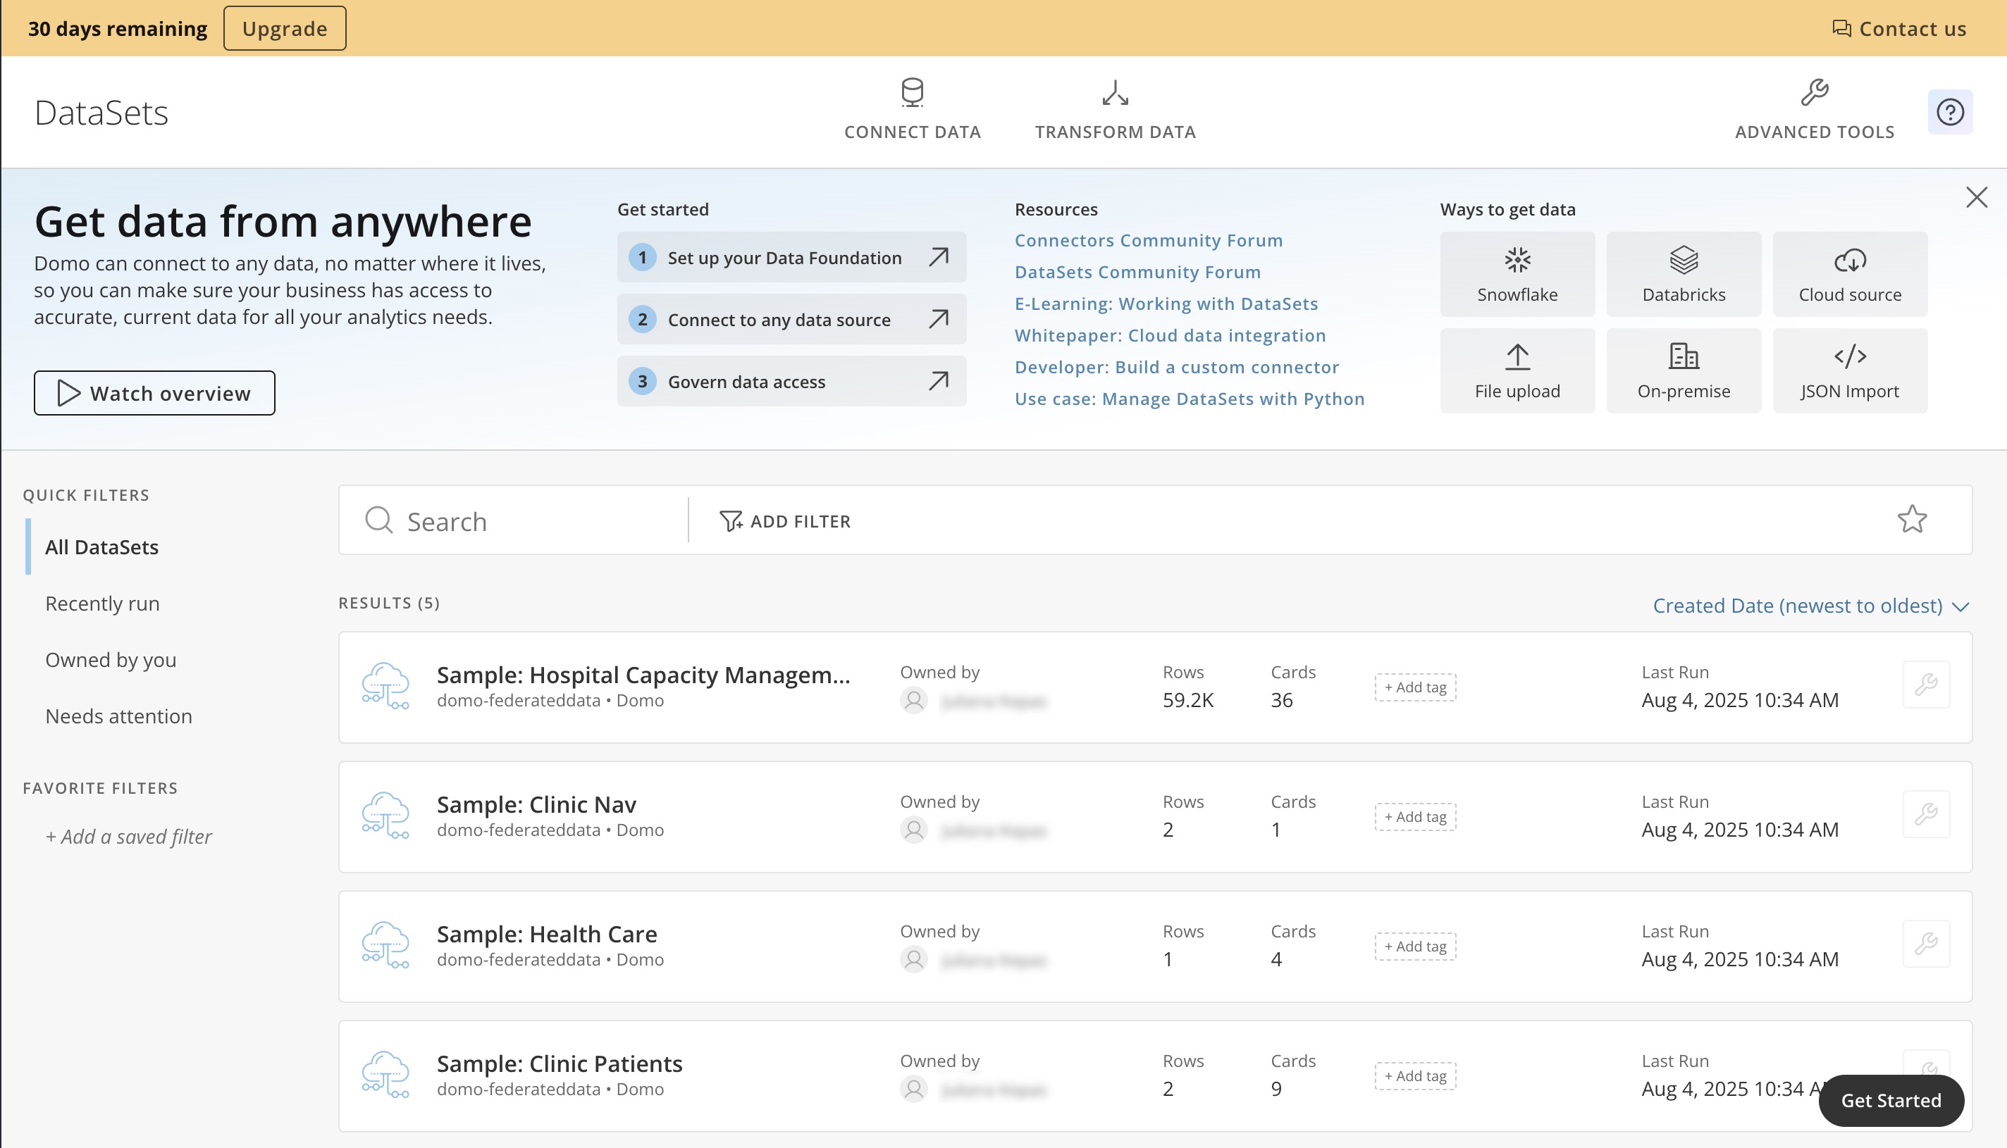Choose the On-premise tile
The image size is (2007, 1148).
tap(1684, 370)
